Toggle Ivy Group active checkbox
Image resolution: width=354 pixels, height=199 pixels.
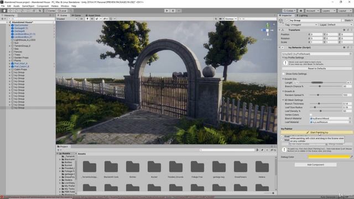tap(287, 20)
